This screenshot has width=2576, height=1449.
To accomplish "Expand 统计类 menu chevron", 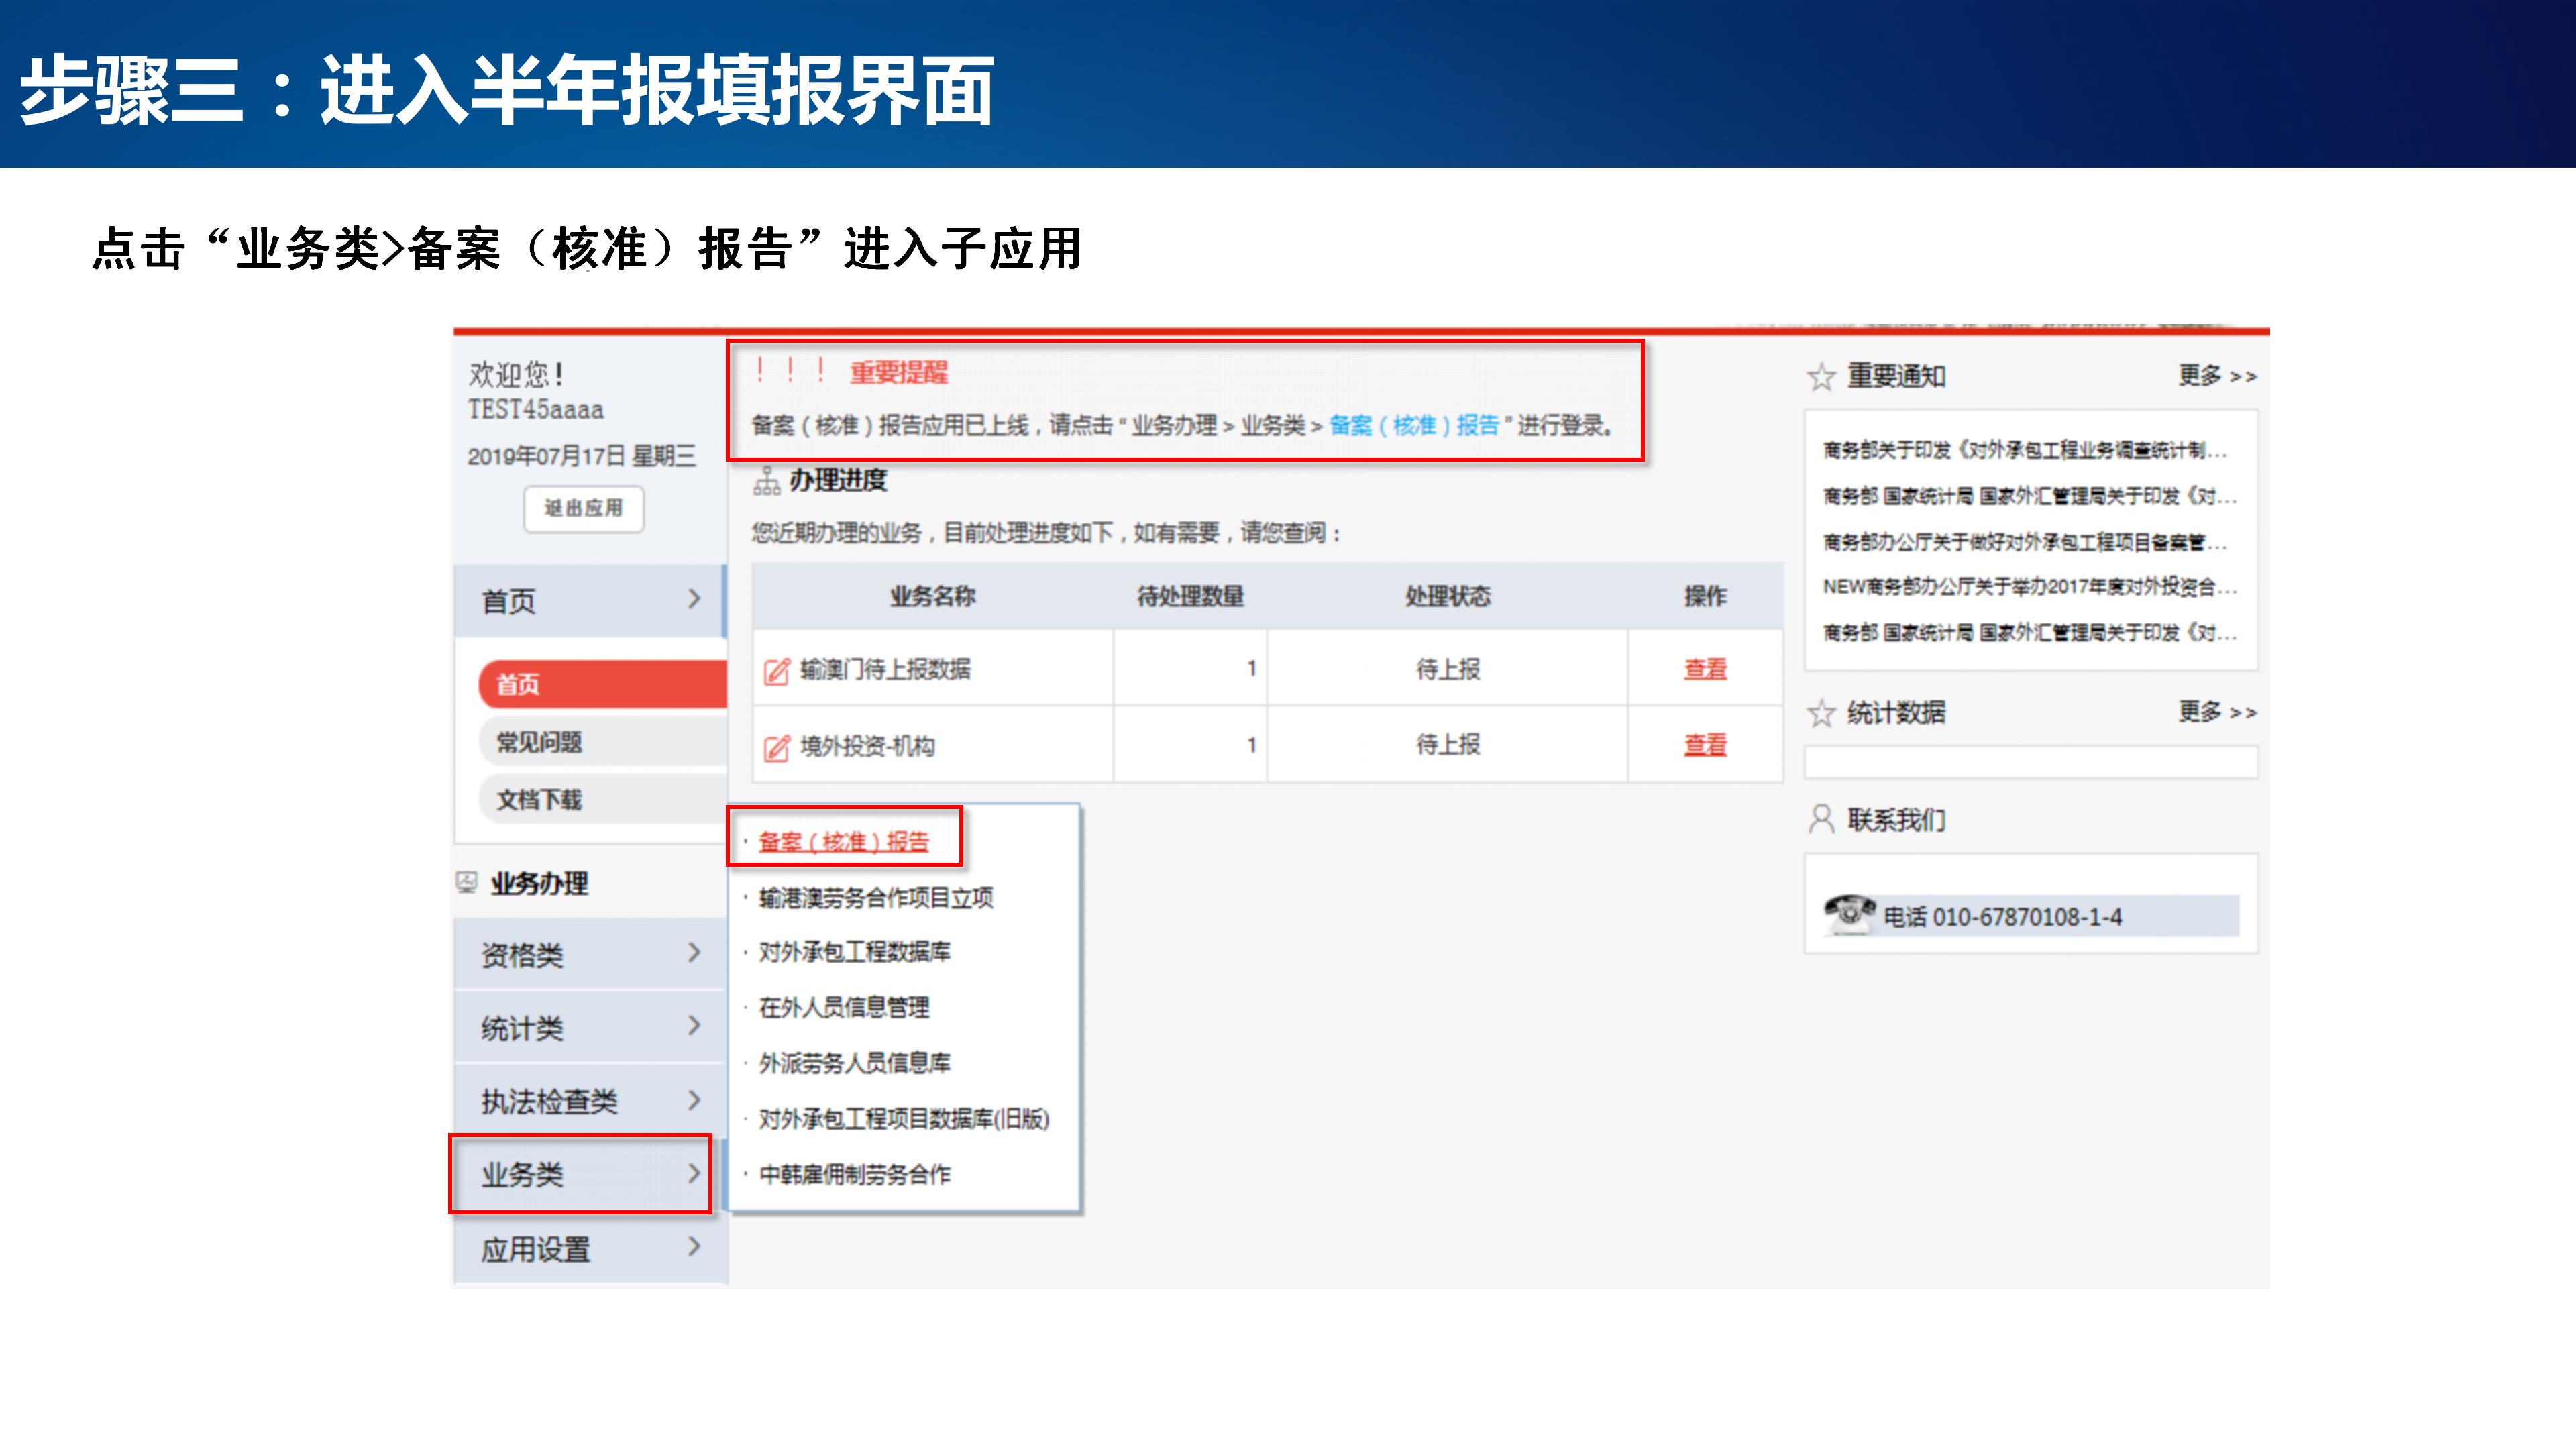I will tap(694, 1025).
